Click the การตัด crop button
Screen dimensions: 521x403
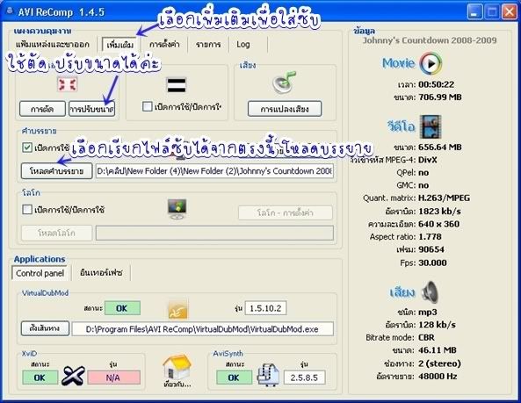pos(42,109)
